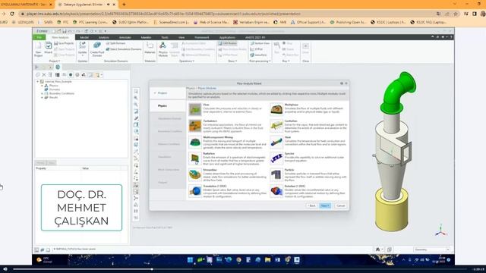Expand the Show group dropdown
Image resolution: width=486 pixels, height=273 pixels.
232,61
